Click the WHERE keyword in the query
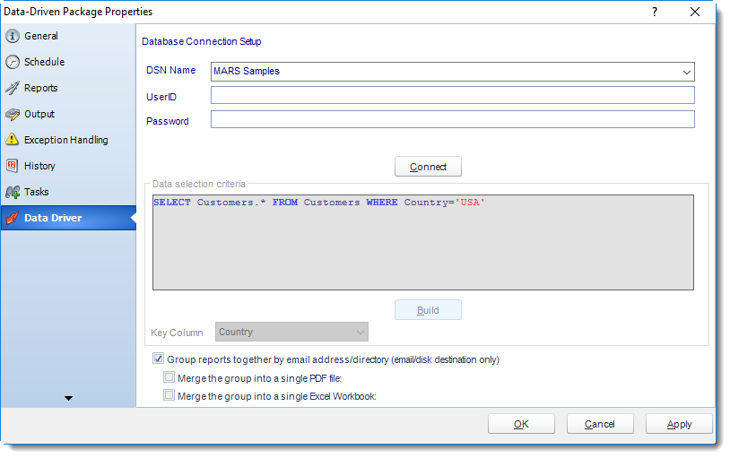 [x=382, y=203]
